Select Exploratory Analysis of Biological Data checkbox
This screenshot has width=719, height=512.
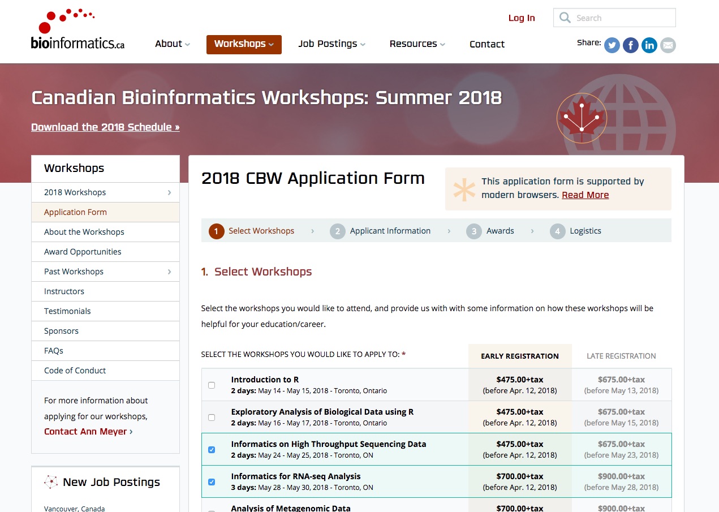[212, 418]
